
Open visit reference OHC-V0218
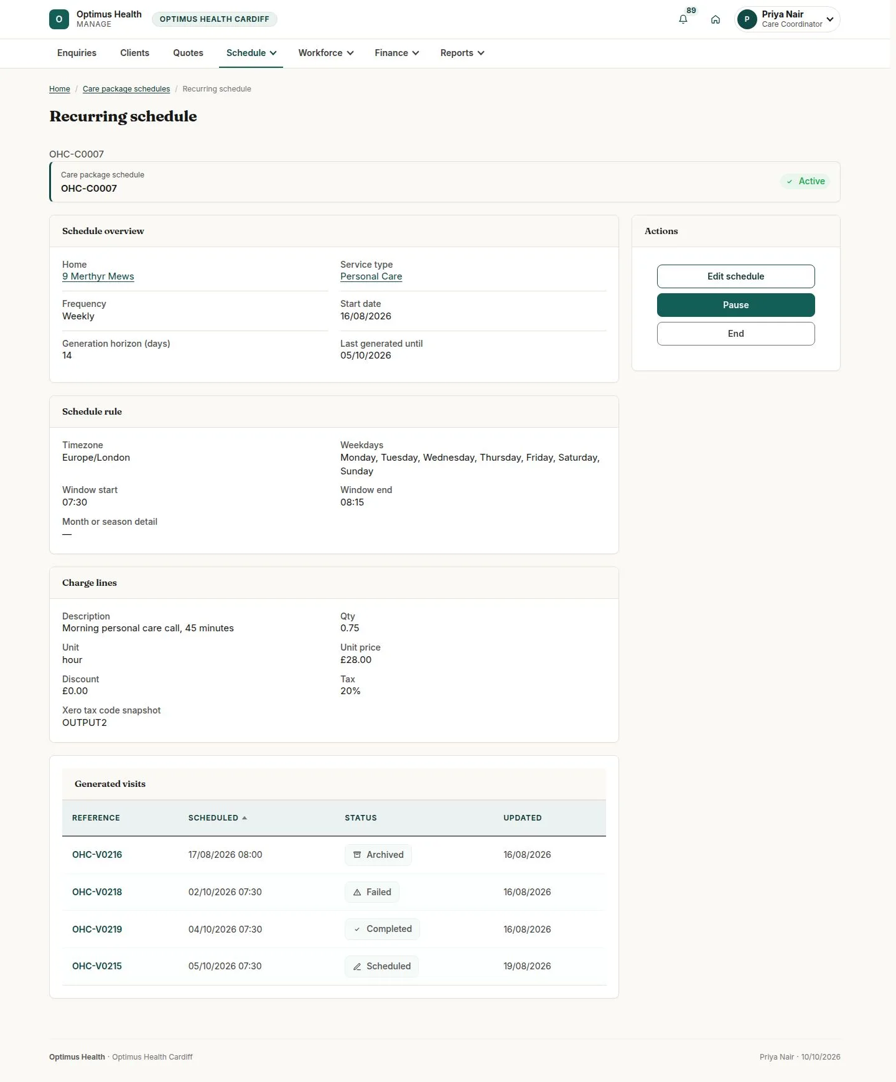[97, 892]
